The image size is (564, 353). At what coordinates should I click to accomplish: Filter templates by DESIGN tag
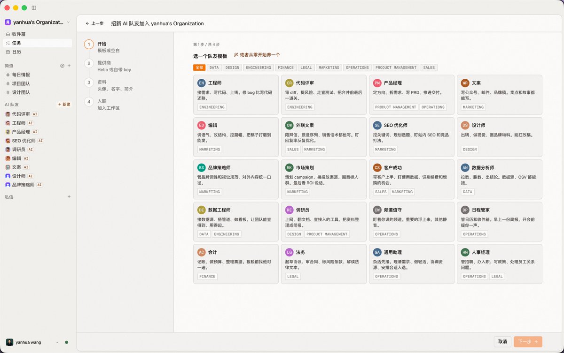[x=232, y=68]
